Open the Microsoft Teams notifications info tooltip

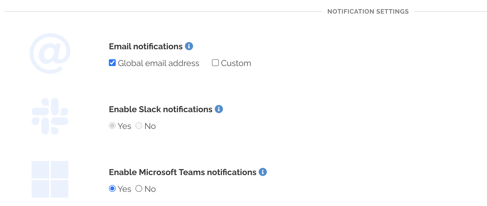pos(263,172)
